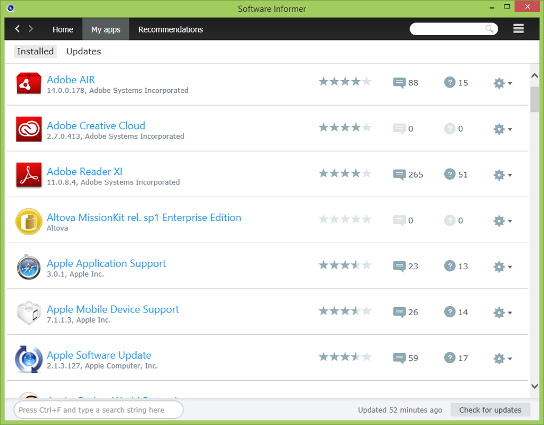544x425 pixels.
Task: Open the Adobe Reader XI link
Action: click(x=85, y=171)
